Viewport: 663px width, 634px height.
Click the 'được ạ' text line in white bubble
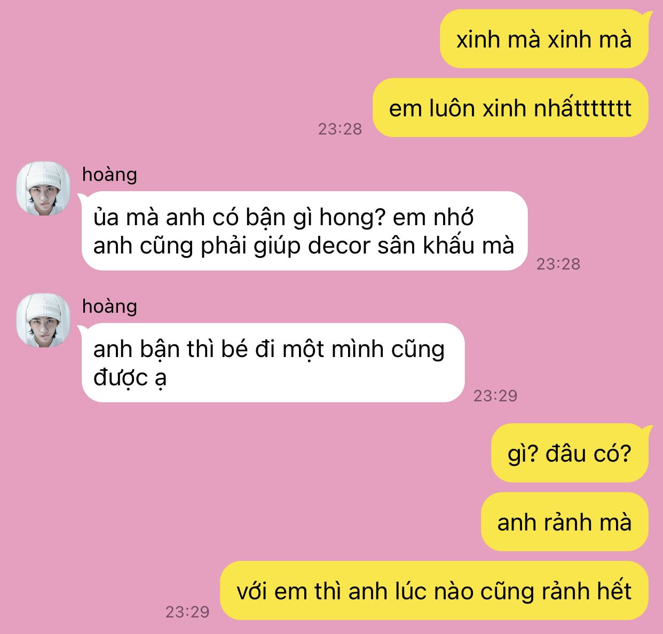[130, 378]
